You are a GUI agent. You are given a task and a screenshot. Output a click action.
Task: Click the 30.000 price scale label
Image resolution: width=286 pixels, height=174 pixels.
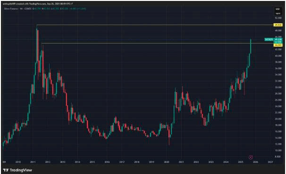point(278,87)
